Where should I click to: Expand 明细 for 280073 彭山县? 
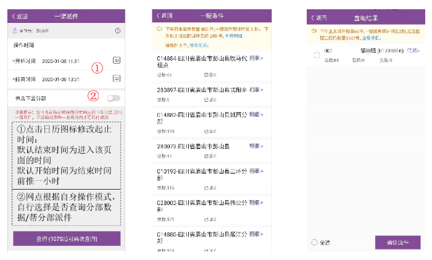[255, 146]
